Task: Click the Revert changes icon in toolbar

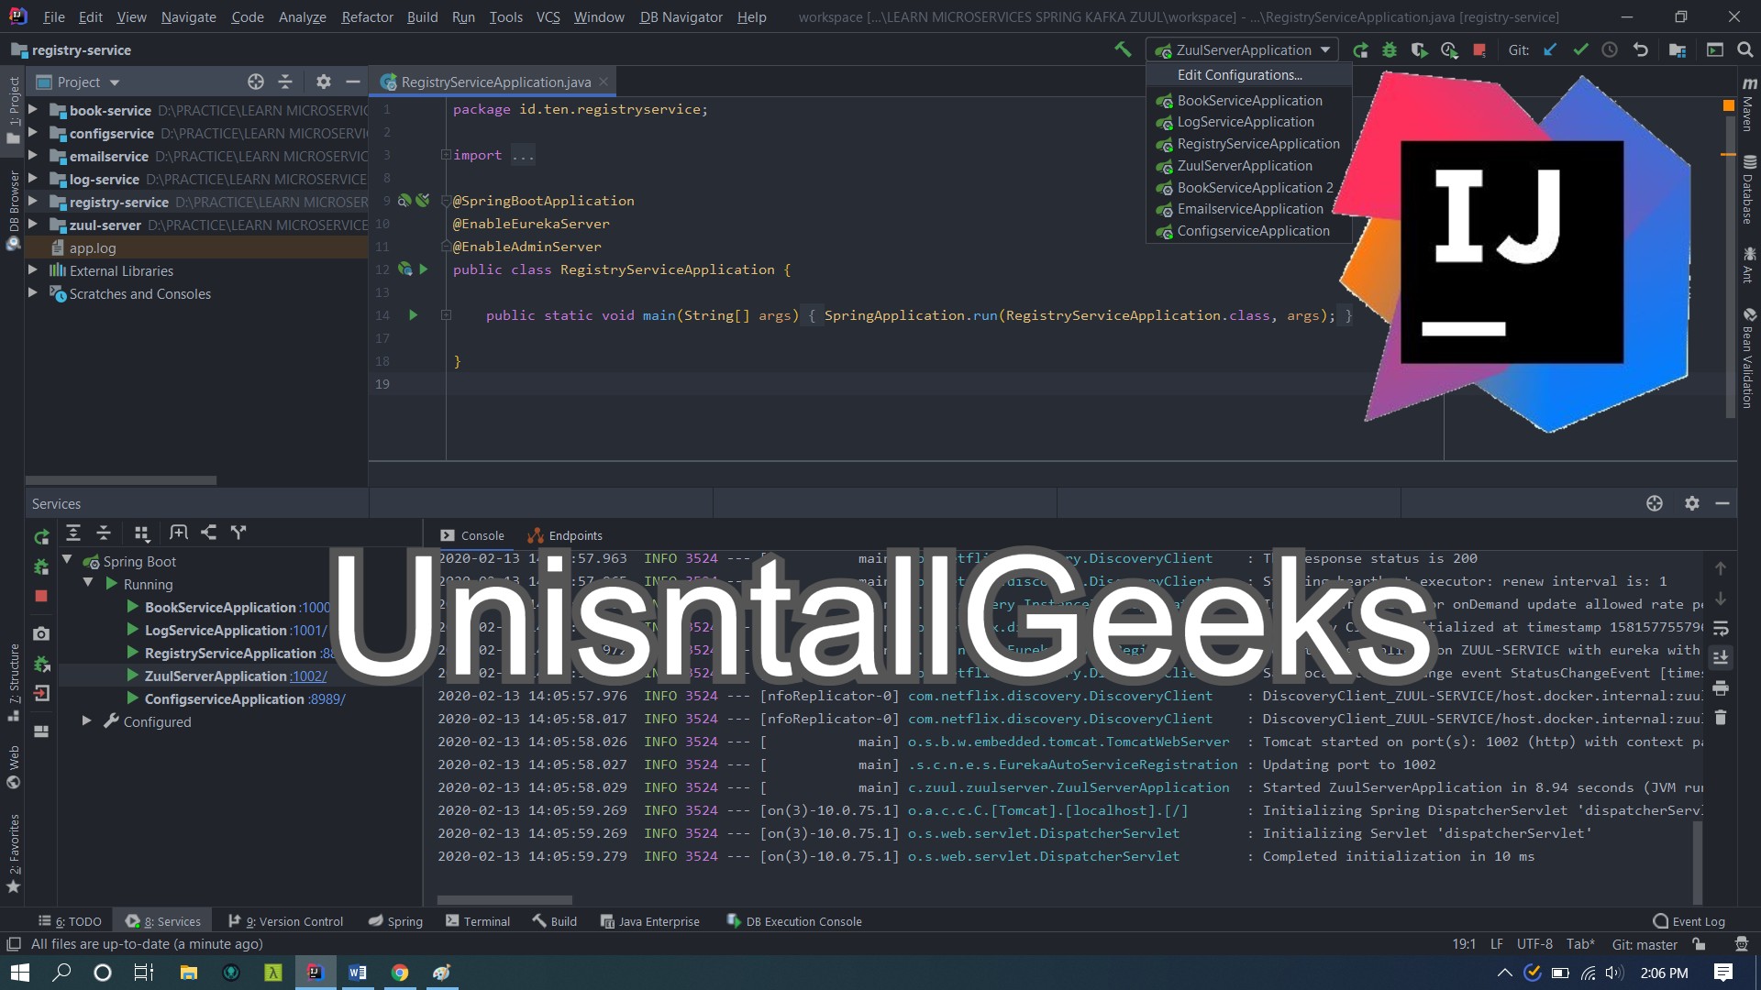Action: 1640,49
